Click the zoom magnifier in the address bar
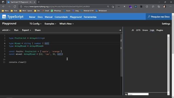 pos(108,7)
